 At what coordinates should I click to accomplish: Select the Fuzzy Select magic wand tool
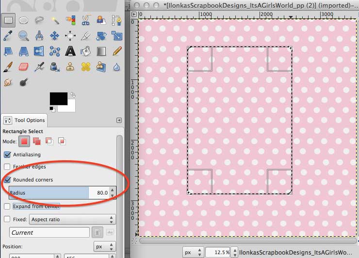pos(55,20)
